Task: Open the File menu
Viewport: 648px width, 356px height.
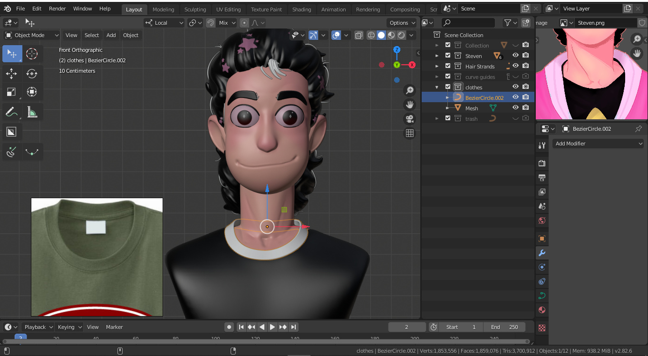Action: pyautogui.click(x=20, y=9)
